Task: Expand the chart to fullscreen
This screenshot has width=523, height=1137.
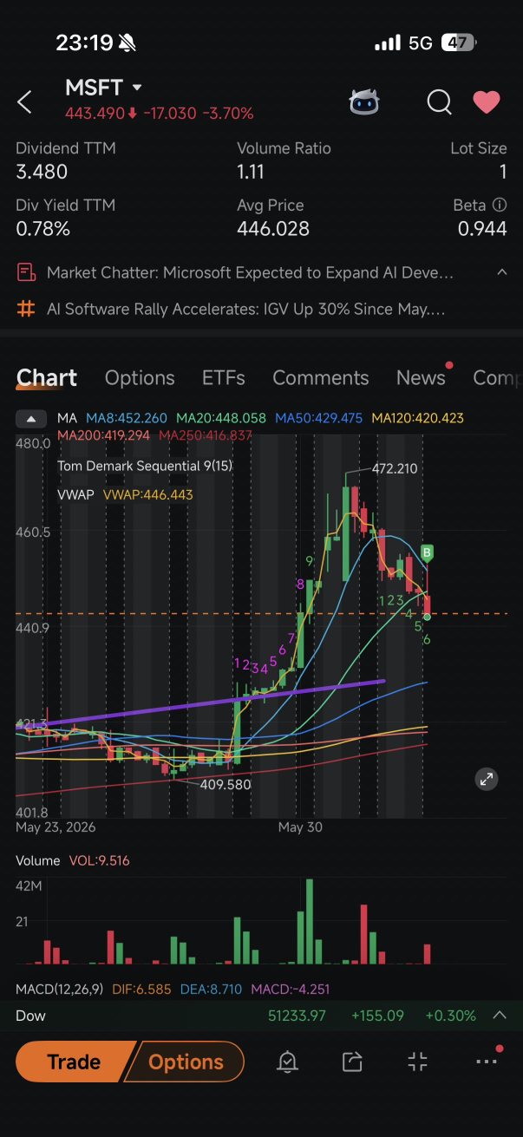Action: tap(487, 779)
